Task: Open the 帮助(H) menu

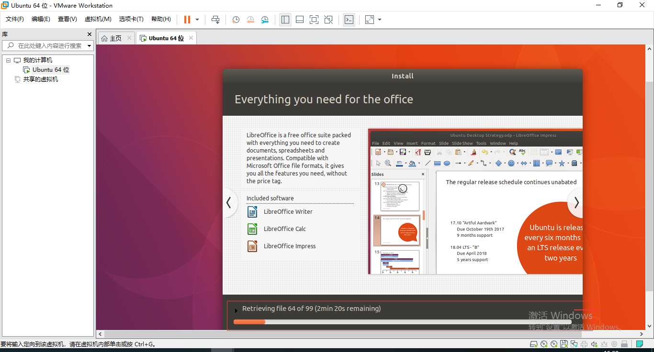Action: click(161, 19)
